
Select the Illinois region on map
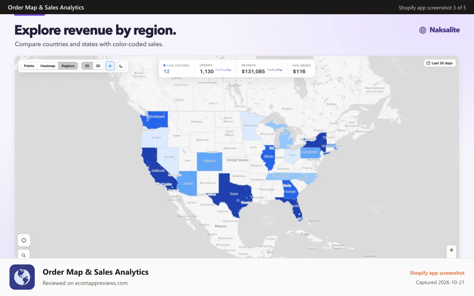(x=269, y=157)
